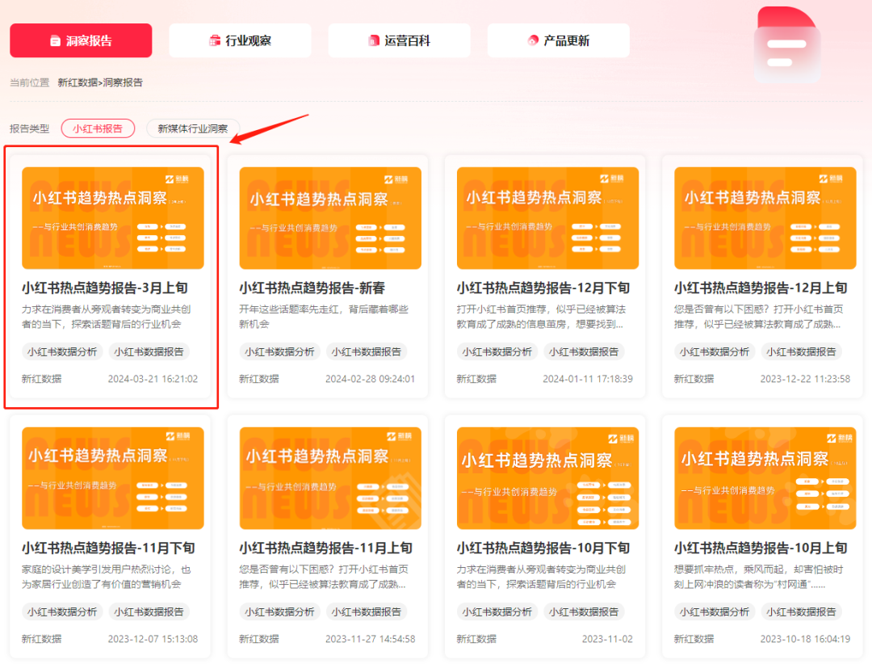Click description starting 想要抓牢热点，乘风而起

click(x=758, y=577)
